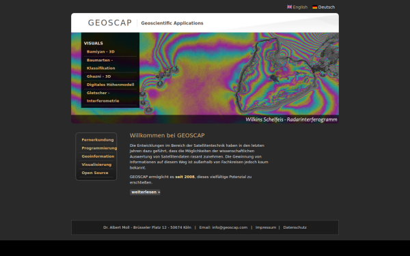The image size is (410, 256).
Task: Click the bold 'seit 2008' text
Action: point(185,177)
